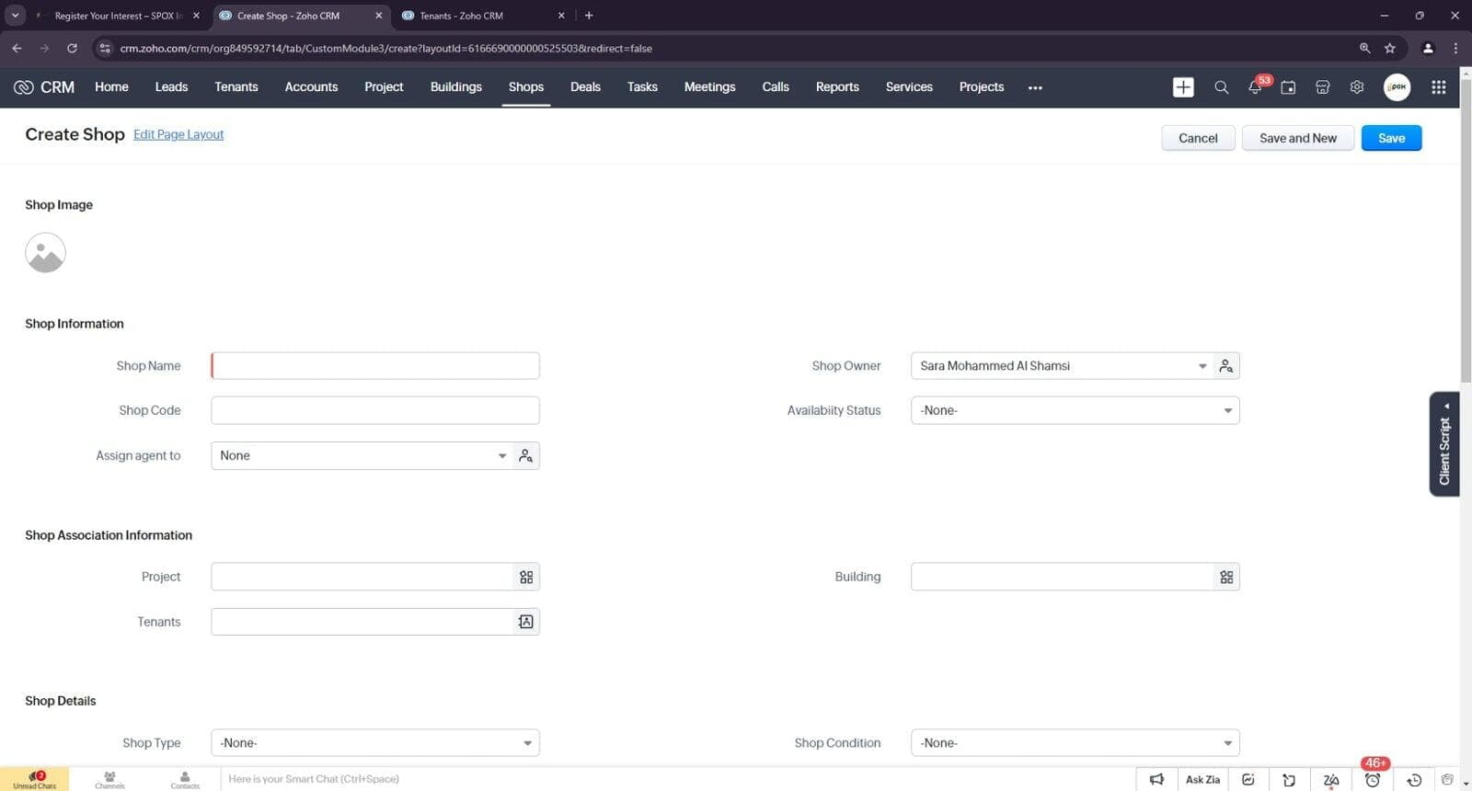Open the Deals module tab

point(585,86)
